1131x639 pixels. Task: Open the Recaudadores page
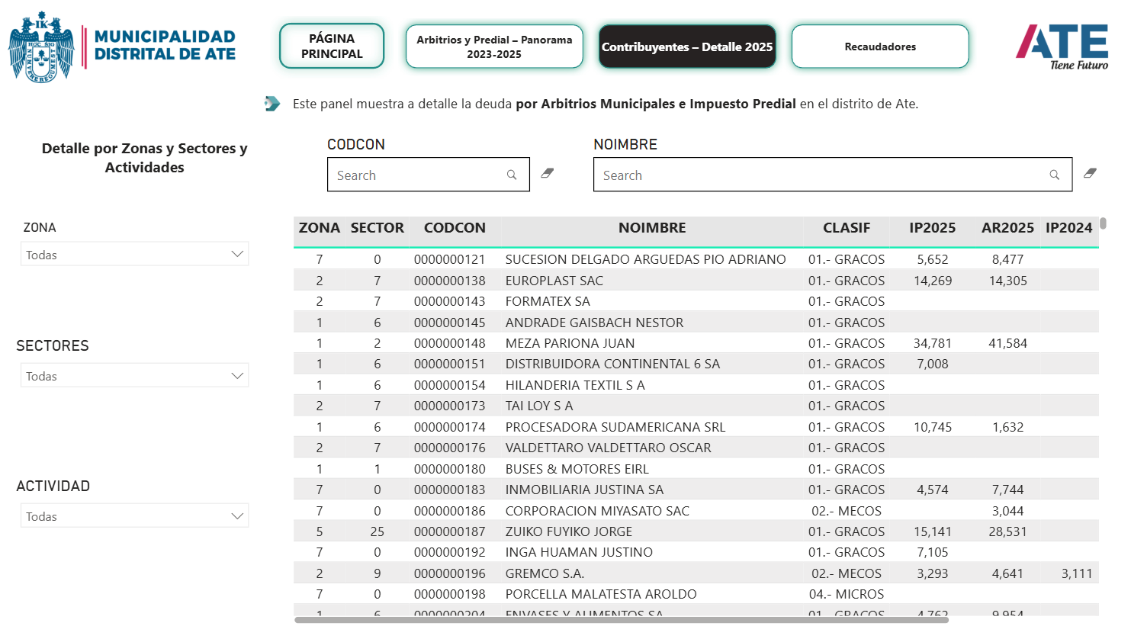[x=880, y=47]
